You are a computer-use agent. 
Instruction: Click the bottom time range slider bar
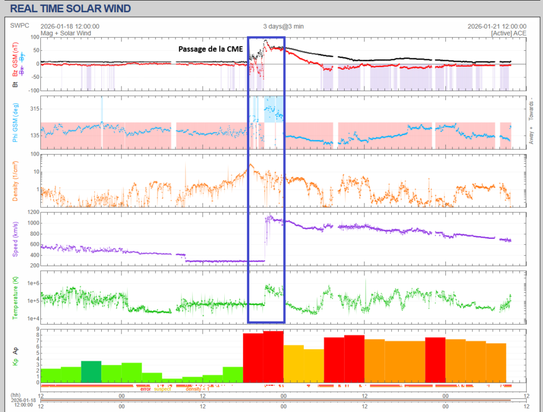pyautogui.click(x=283, y=400)
